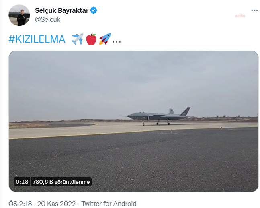Open the Selçuk Bayraktar display name link
Screen dimensions: 260x208
pyautogui.click(x=61, y=10)
